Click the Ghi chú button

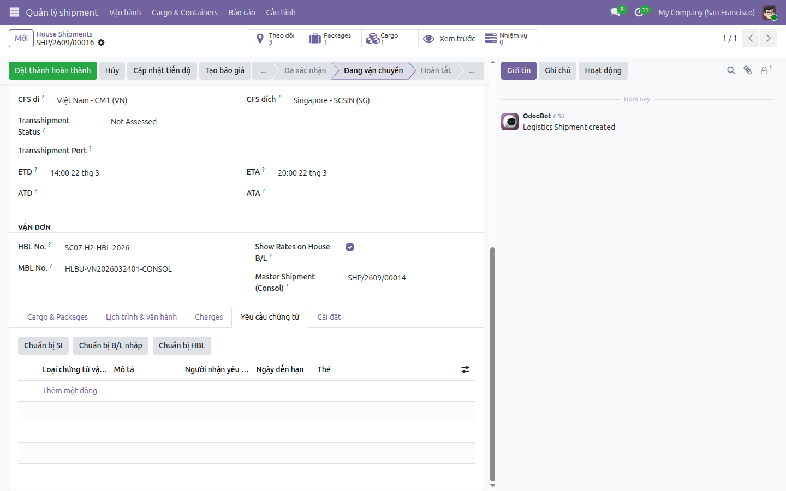click(557, 71)
